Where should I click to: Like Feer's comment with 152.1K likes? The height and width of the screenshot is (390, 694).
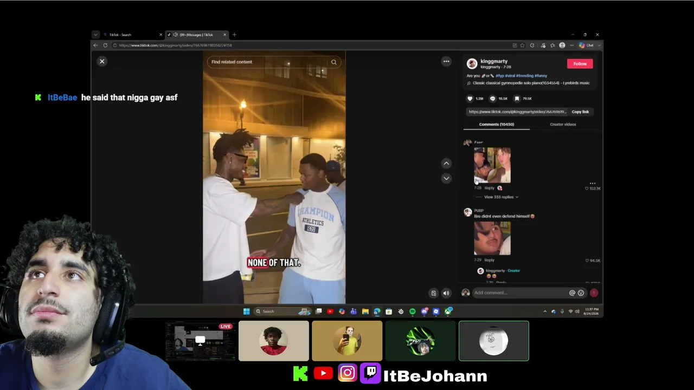587,188
